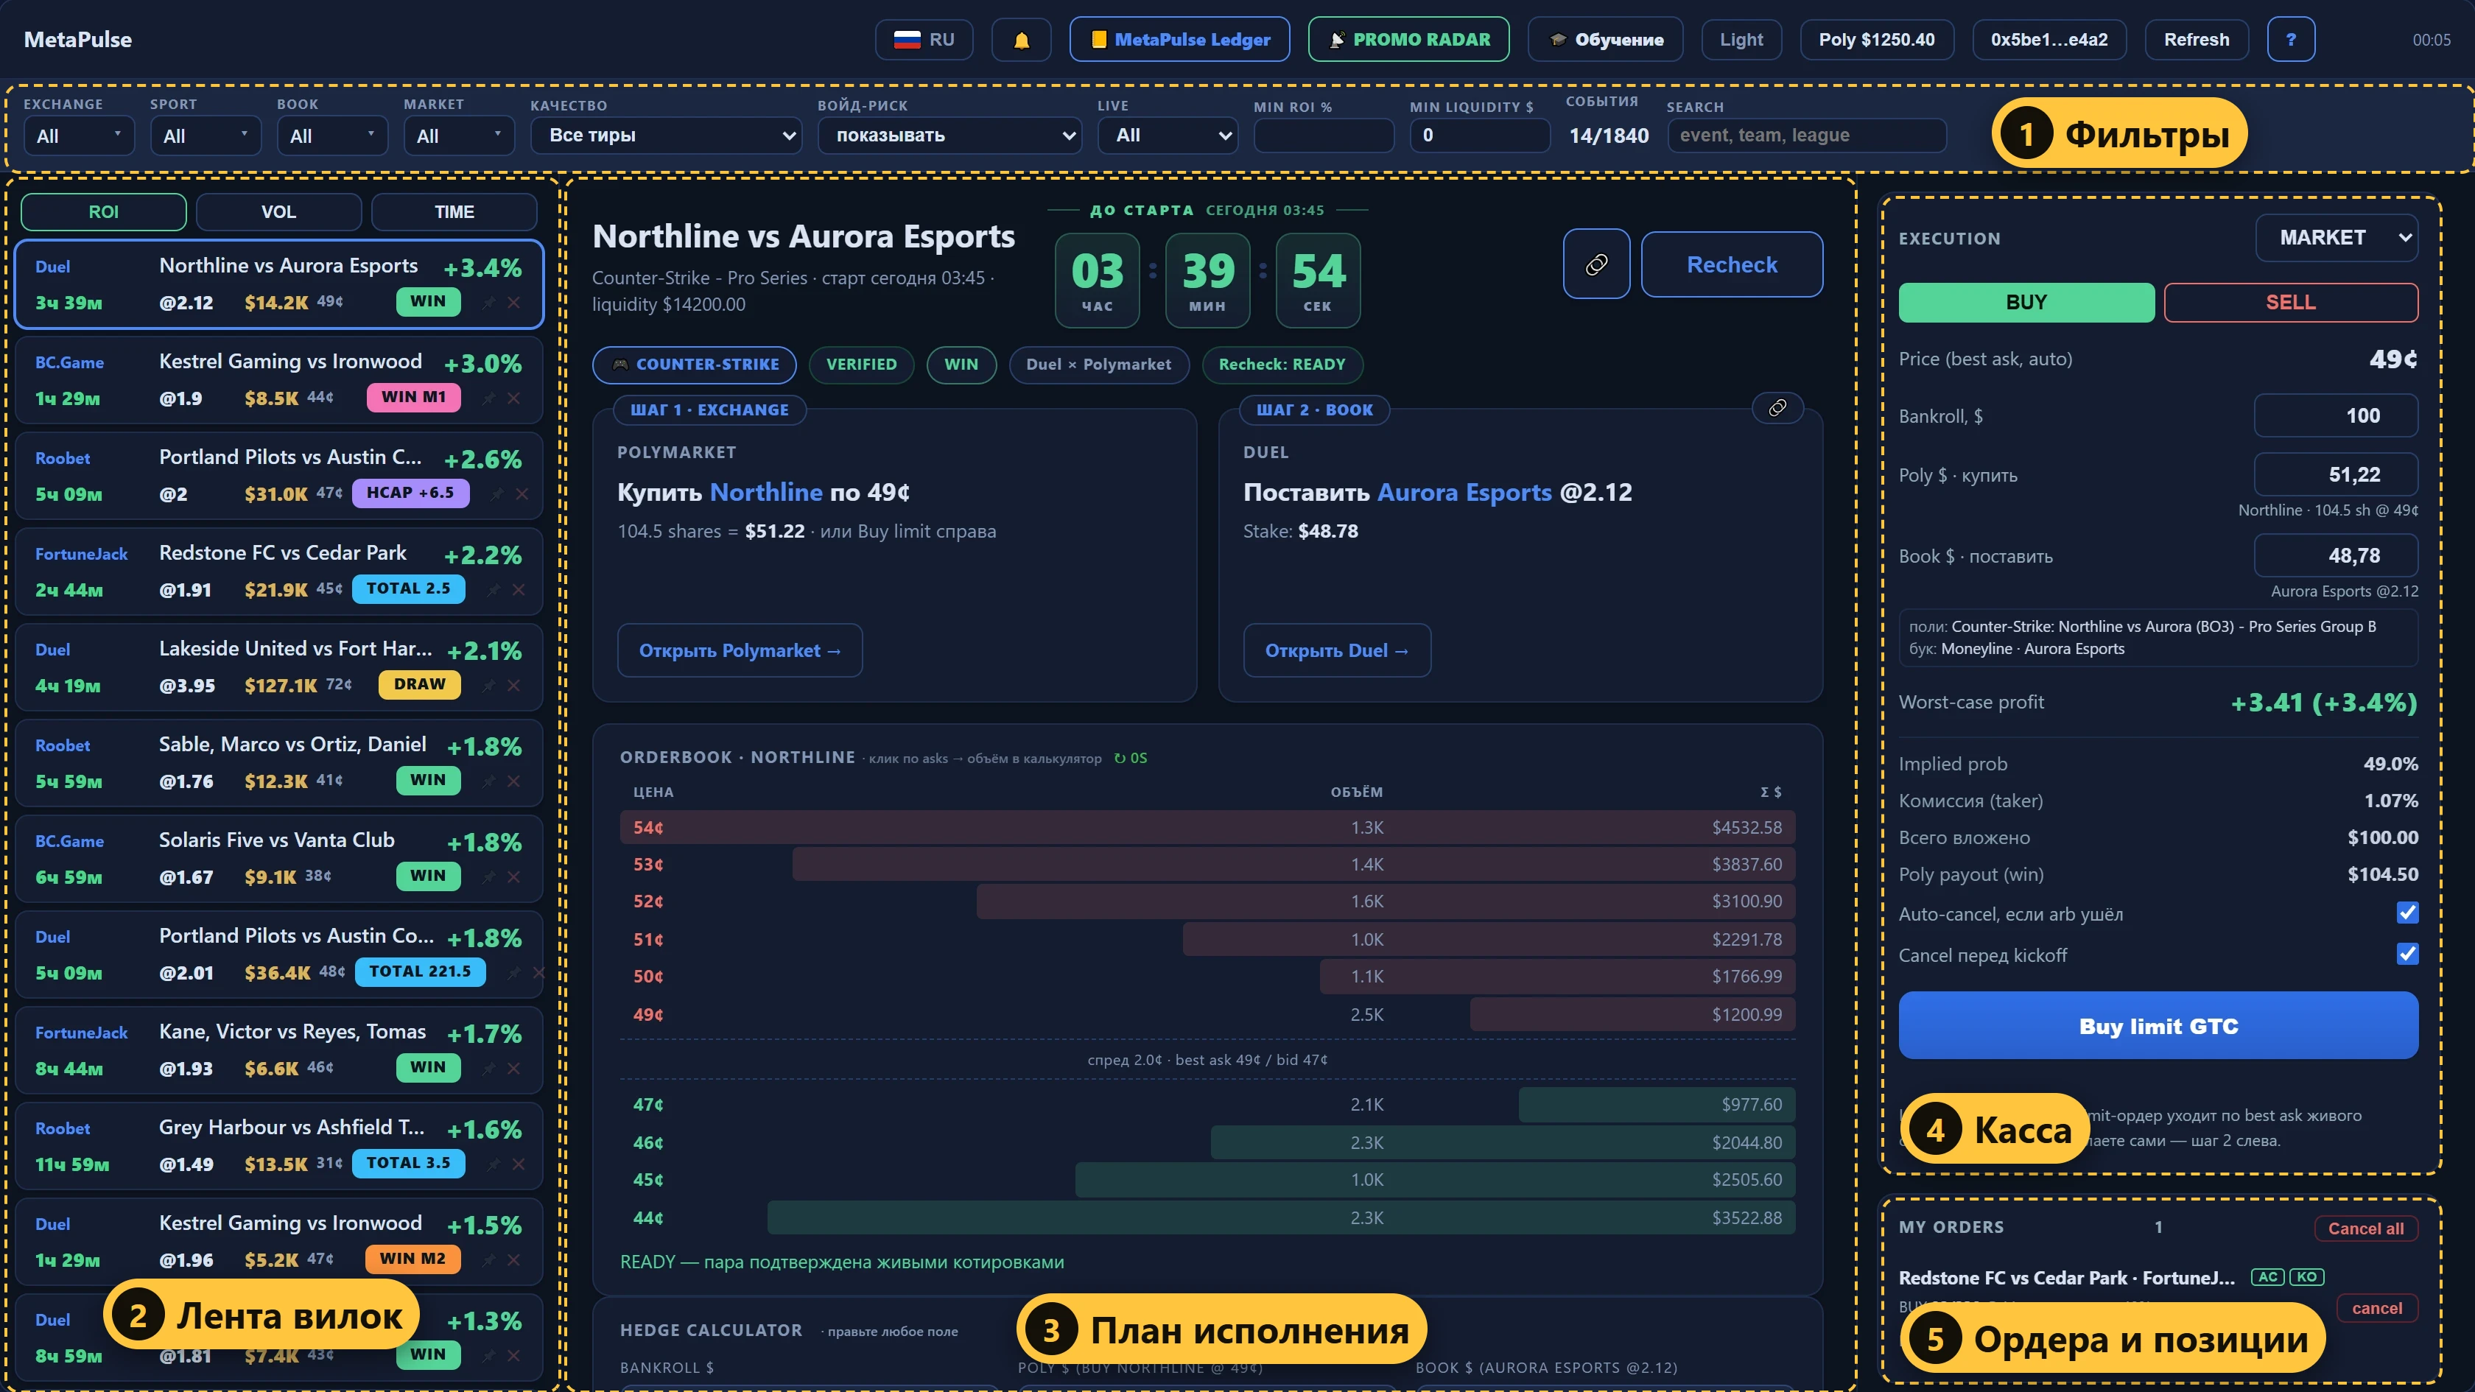Switch theme with the Light button

1741,39
